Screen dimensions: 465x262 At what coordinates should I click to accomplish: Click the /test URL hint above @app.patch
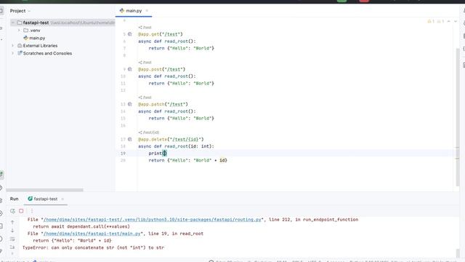point(145,98)
